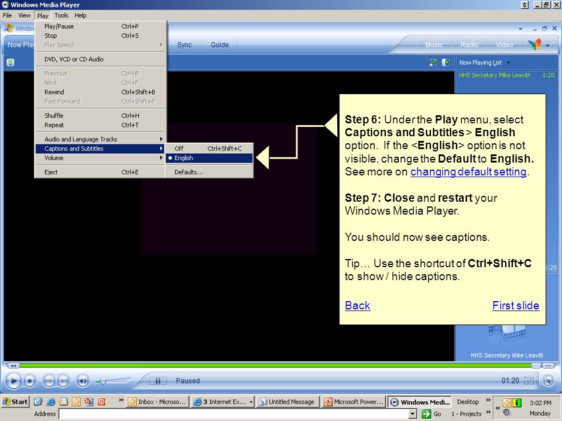
Task: Expand the Desktop toolbar chevron
Action: 488,400
